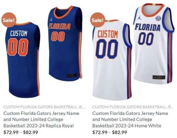Open the royal blue FLORIDA jersey front image

click(x=65, y=43)
